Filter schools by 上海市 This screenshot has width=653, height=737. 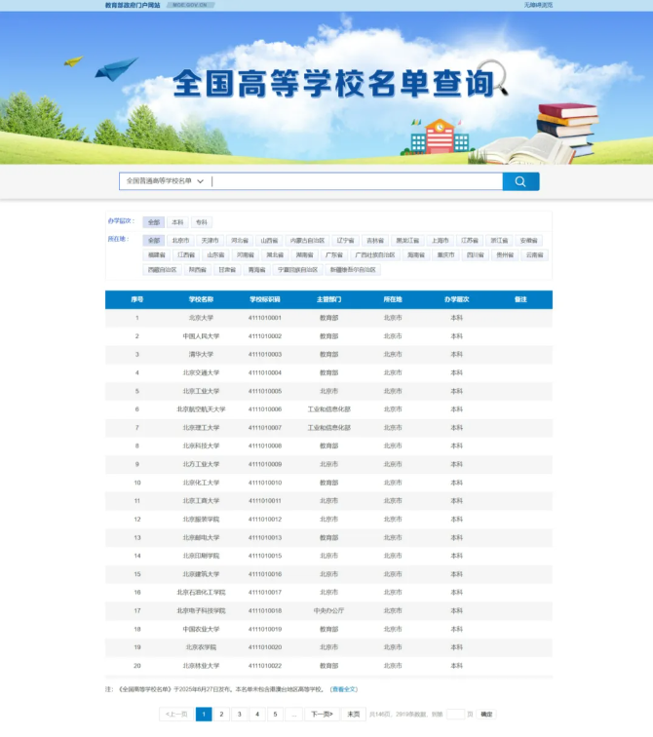point(440,240)
